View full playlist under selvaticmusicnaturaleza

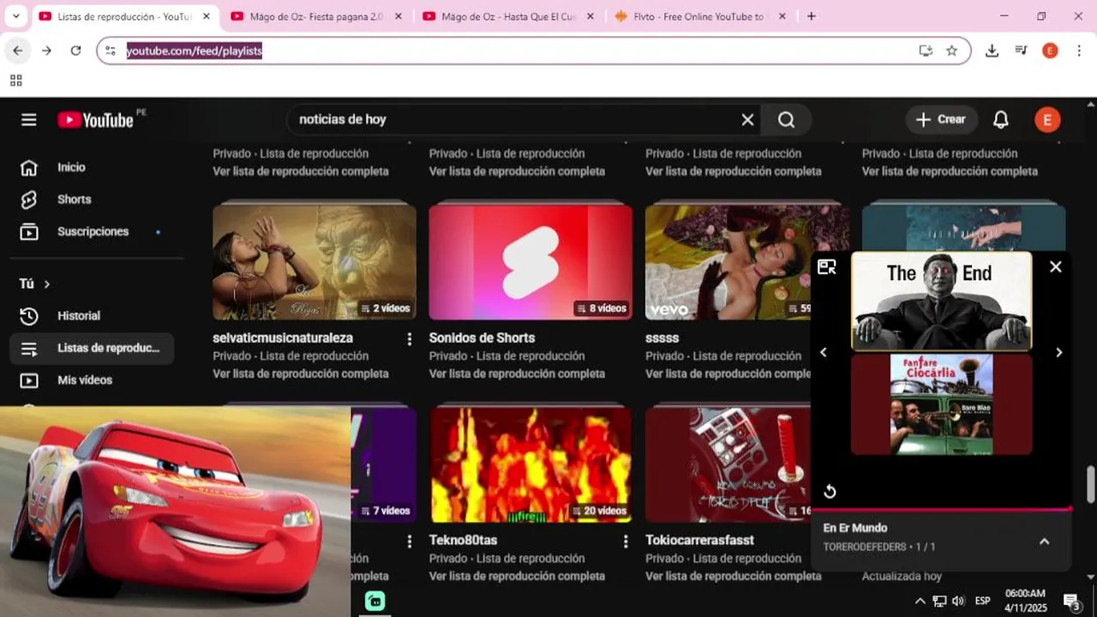pos(301,374)
